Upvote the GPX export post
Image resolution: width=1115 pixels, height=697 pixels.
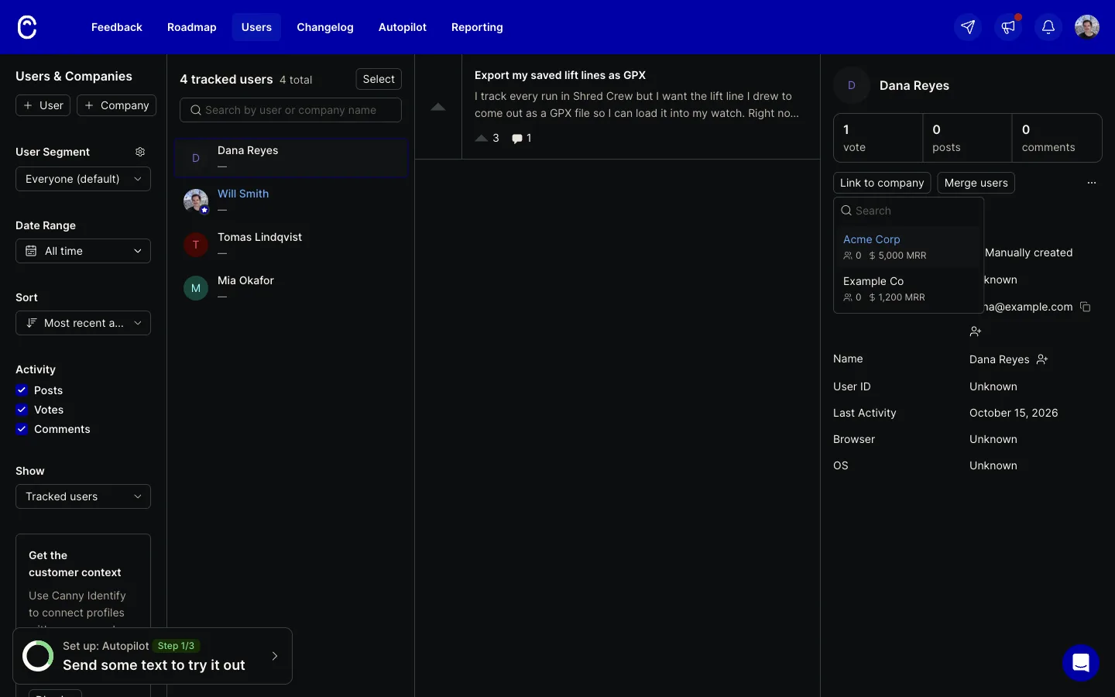coord(438,107)
